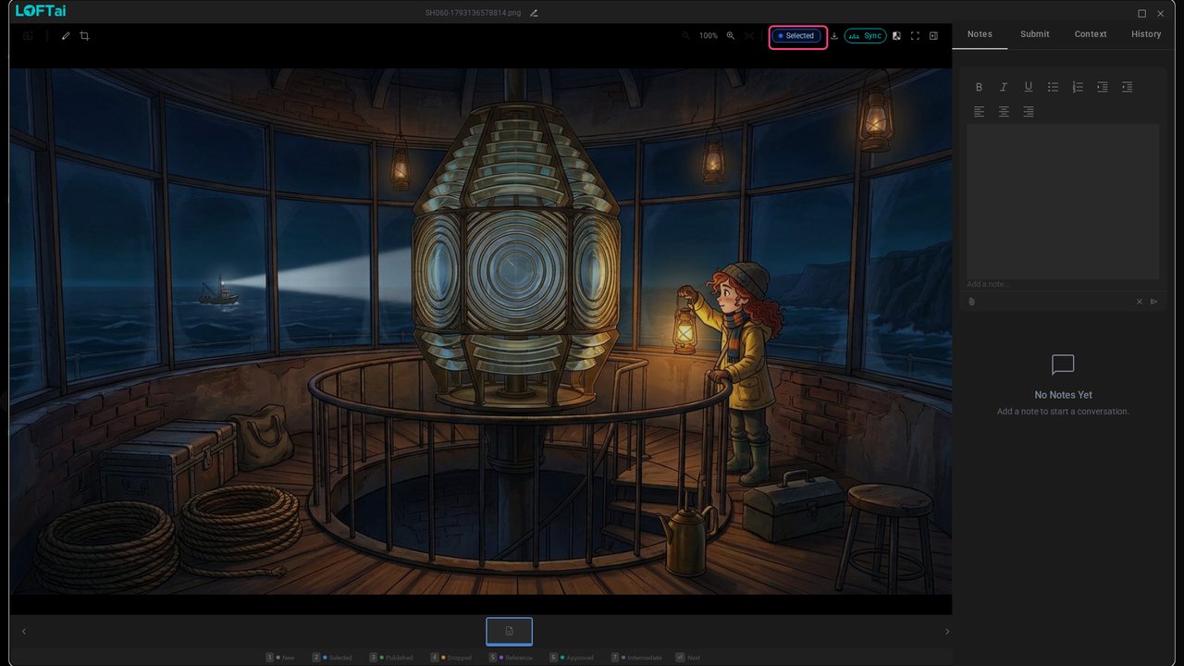Set status to Approved
The image size is (1184, 666).
[572, 658]
